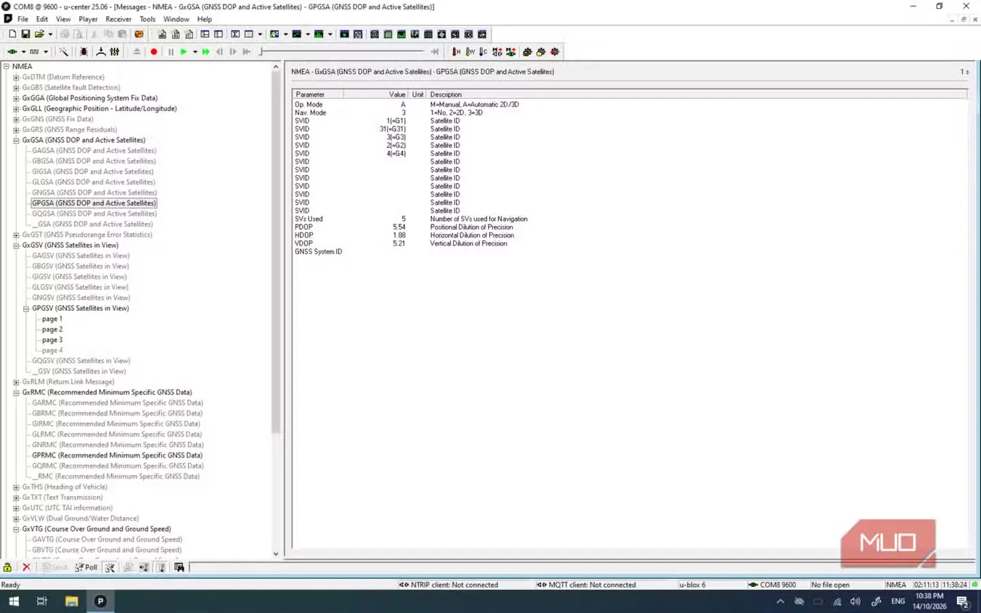The width and height of the screenshot is (981, 613).
Task: Click the Poll button
Action: [86, 567]
